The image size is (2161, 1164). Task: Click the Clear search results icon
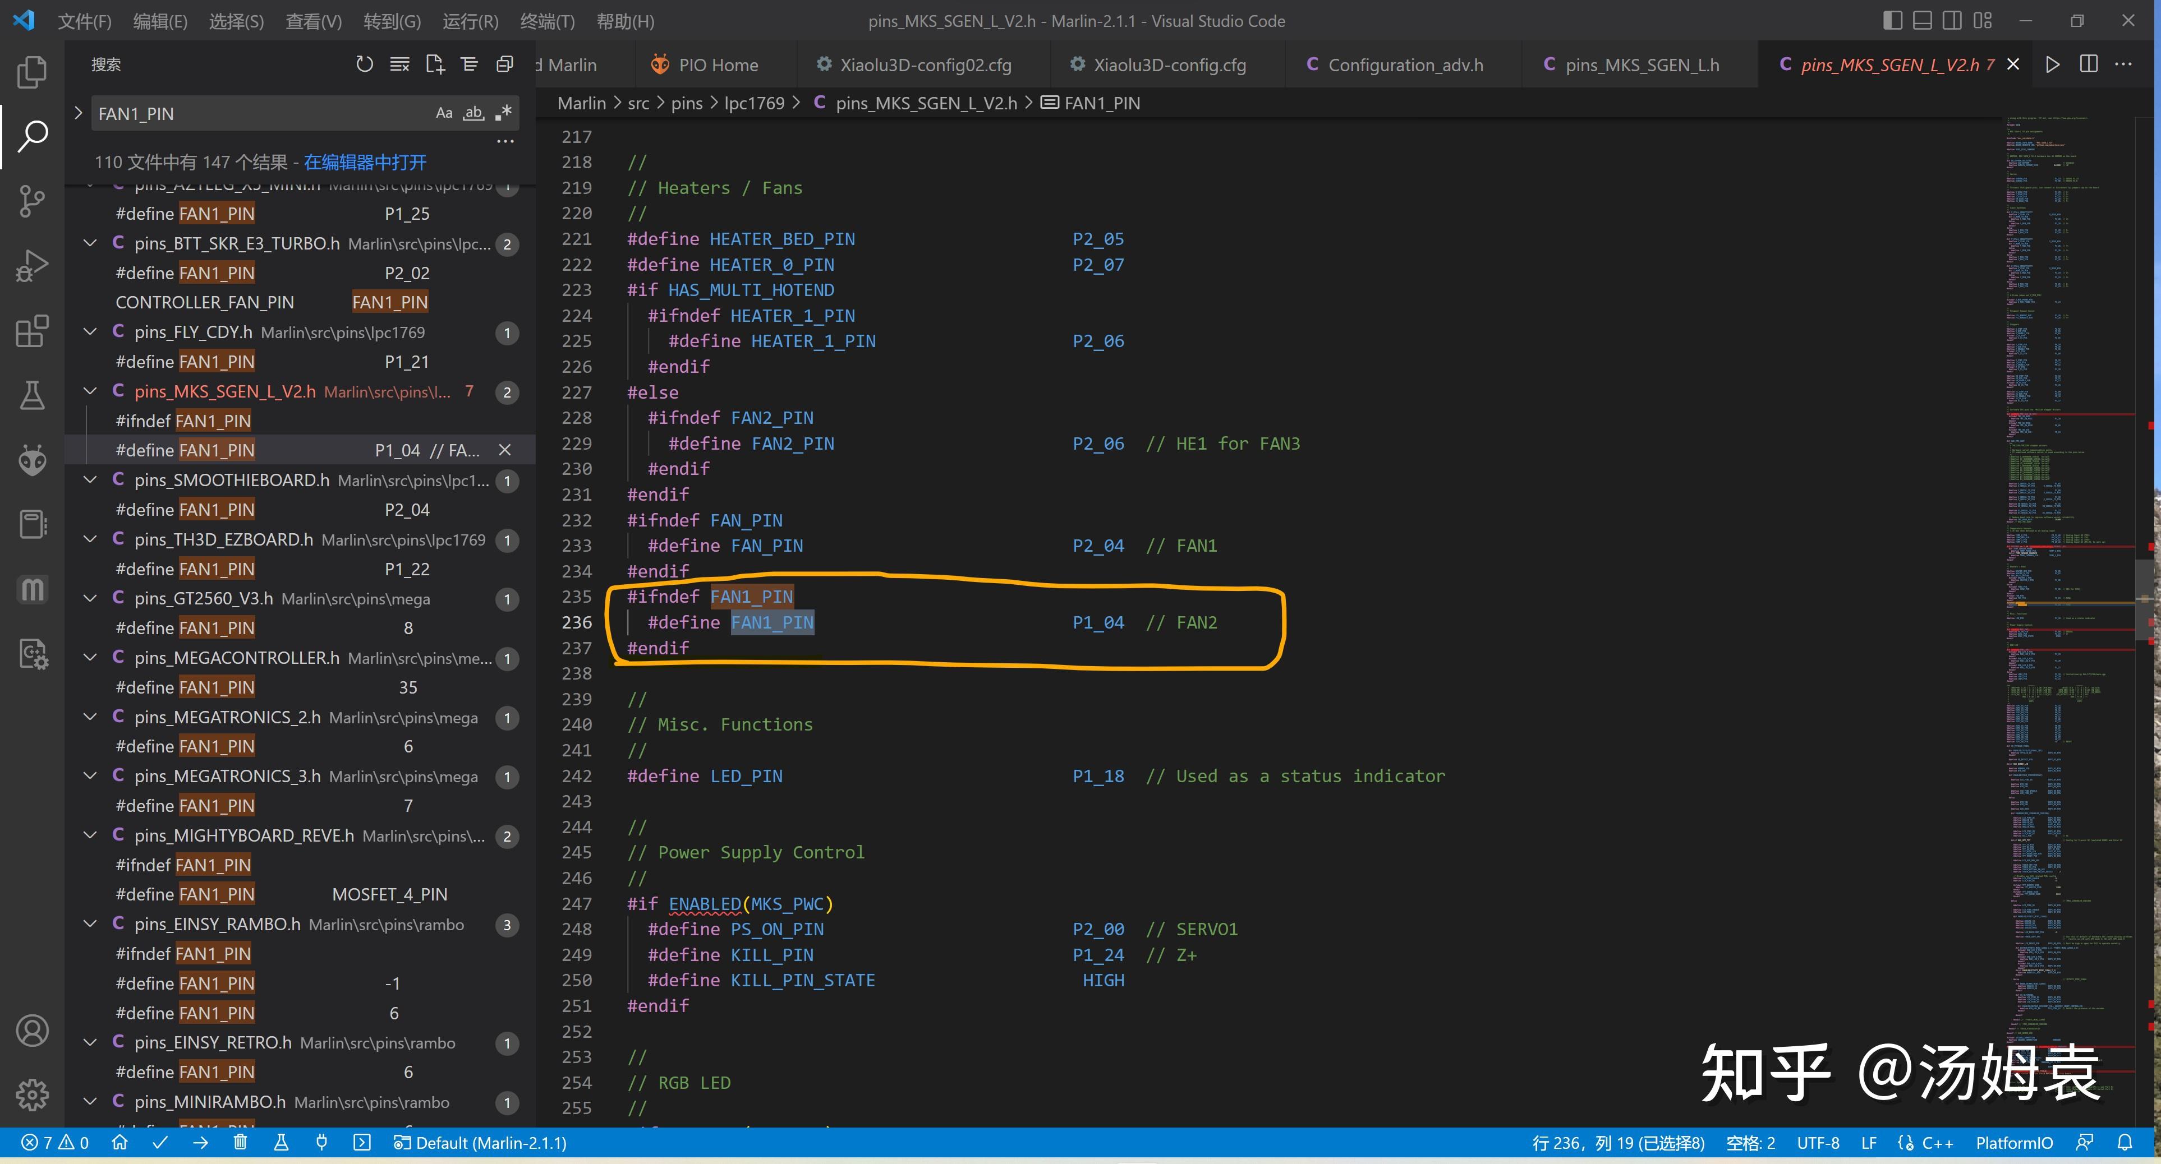(x=399, y=64)
